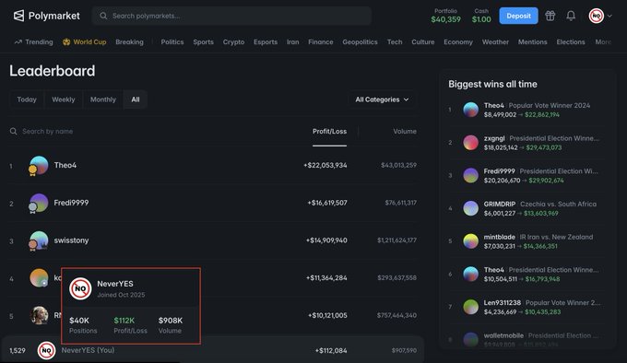Open the Culture category
This screenshot has height=363, width=627.
(x=423, y=42)
